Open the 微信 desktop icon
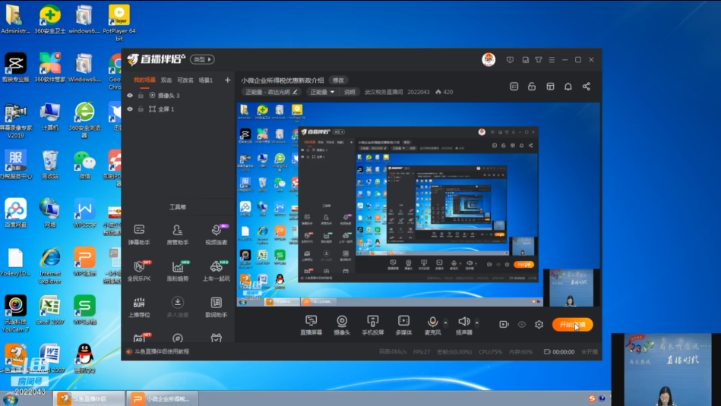The height and width of the screenshot is (406, 721). 84,165
